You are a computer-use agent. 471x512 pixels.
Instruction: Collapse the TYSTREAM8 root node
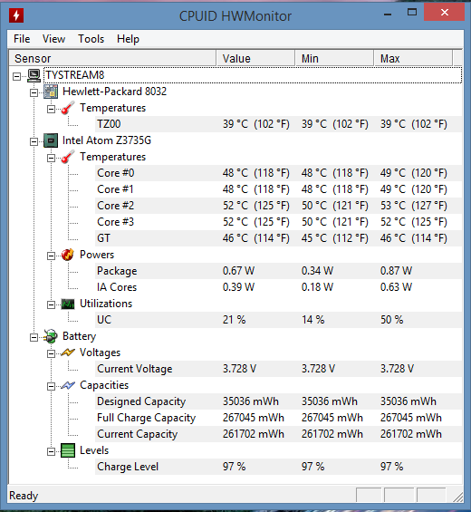[x=16, y=76]
